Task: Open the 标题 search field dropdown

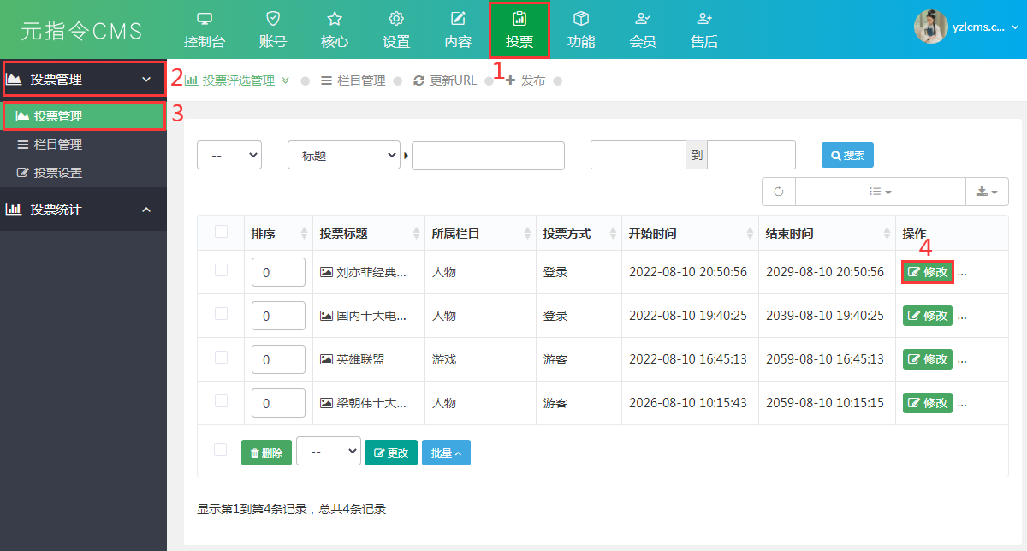Action: click(344, 155)
